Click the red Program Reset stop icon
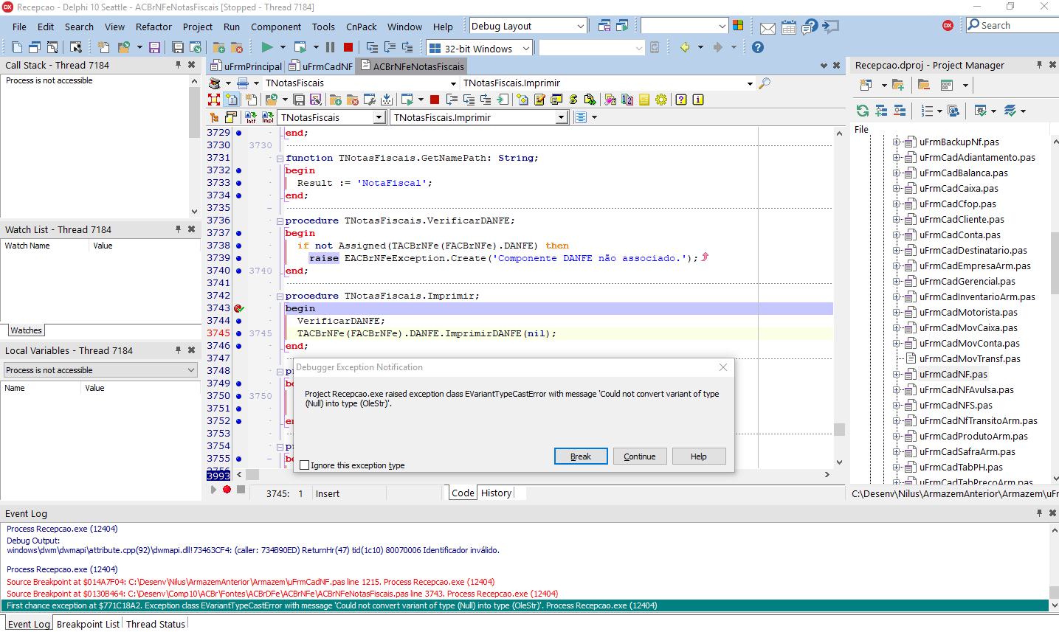The width and height of the screenshot is (1059, 632). coord(348,47)
